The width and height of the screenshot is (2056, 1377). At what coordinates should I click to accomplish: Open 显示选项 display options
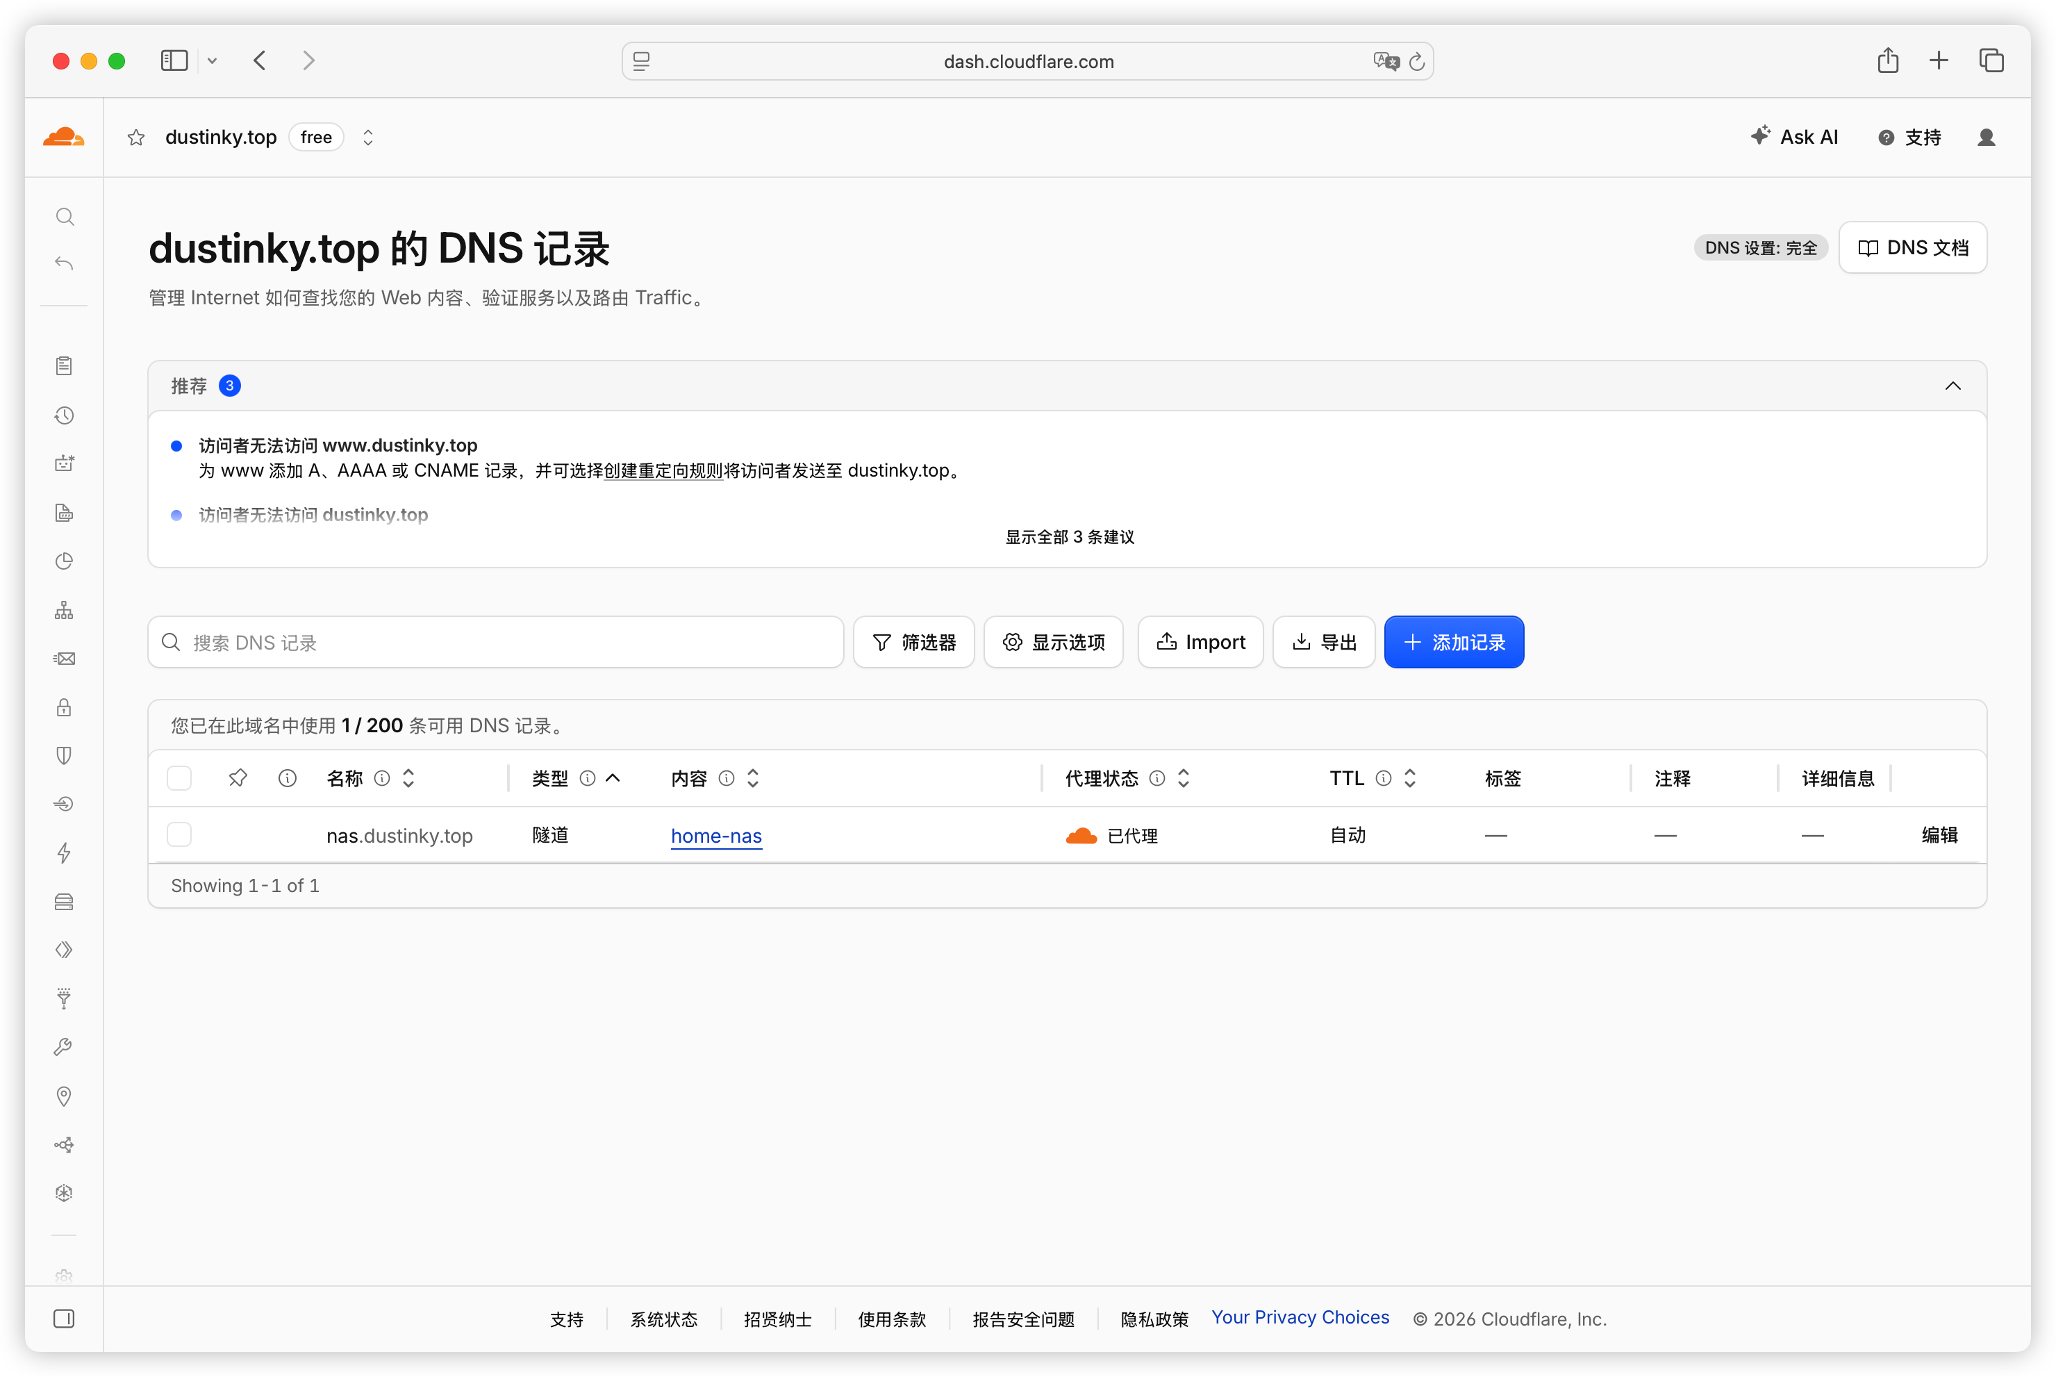(x=1054, y=642)
